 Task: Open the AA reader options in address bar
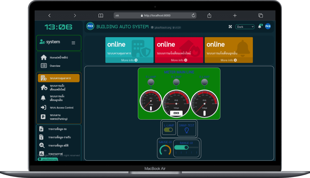pyautogui.click(x=117, y=16)
